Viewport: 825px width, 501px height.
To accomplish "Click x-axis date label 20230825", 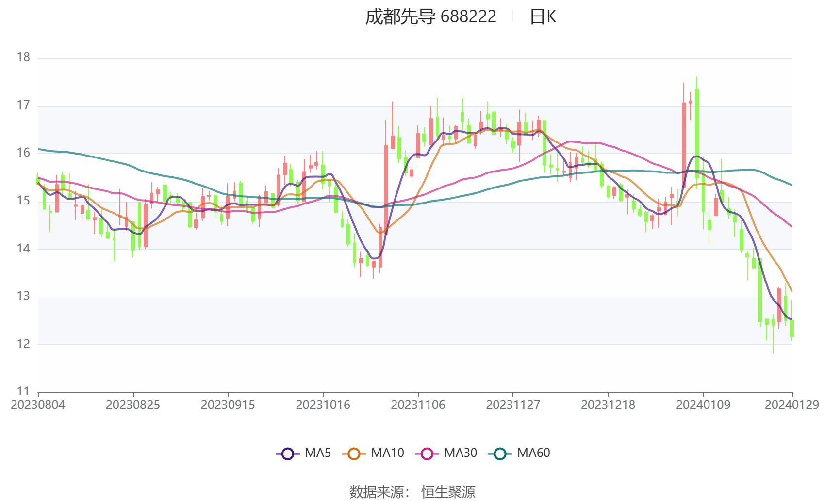I will point(133,405).
